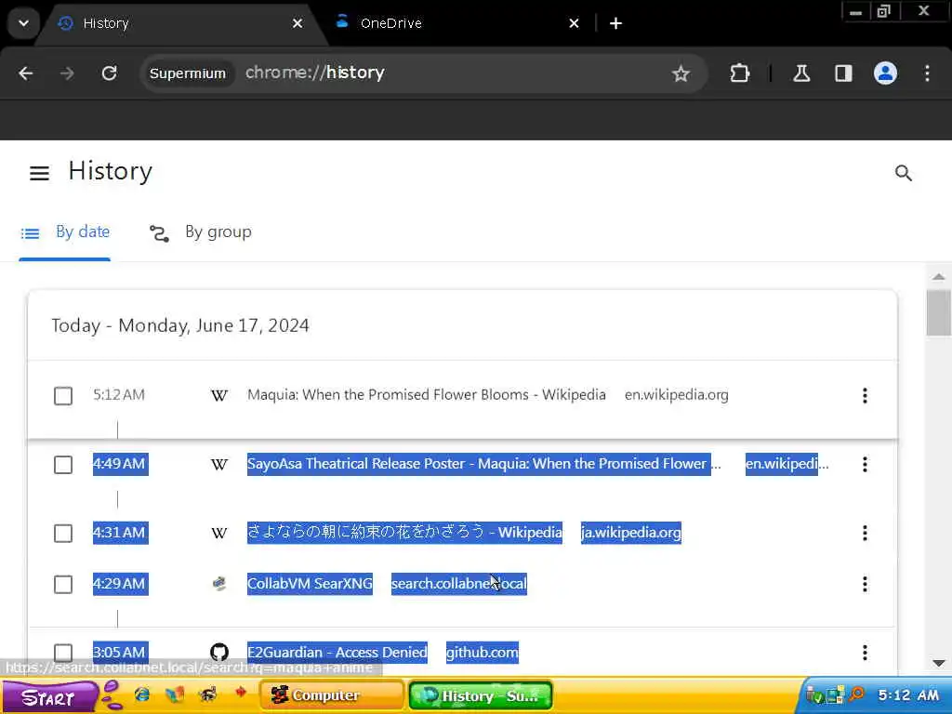Launch Internet Explorer from quick launch
This screenshot has height=714, width=952.
142,694
